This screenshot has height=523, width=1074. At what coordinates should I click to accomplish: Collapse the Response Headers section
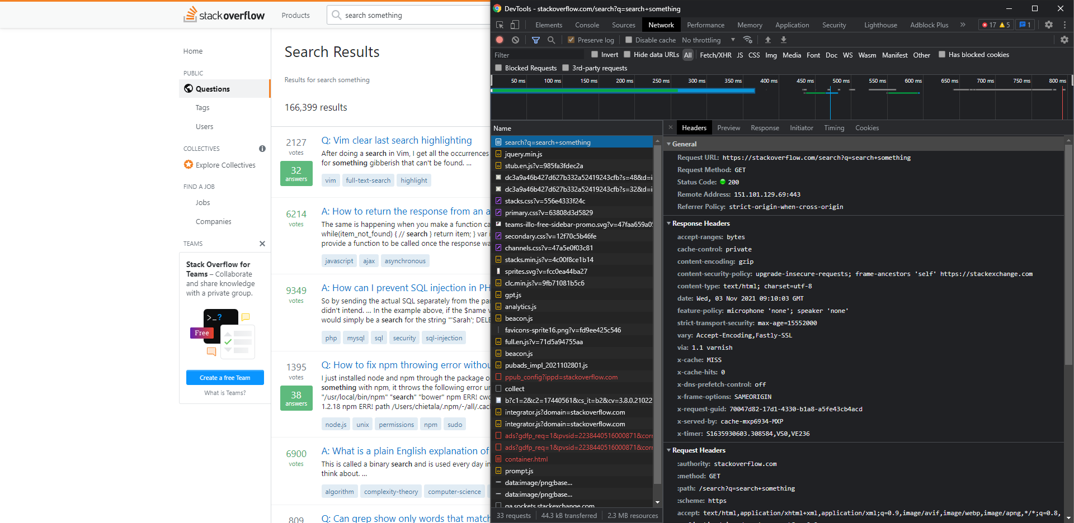click(x=668, y=224)
